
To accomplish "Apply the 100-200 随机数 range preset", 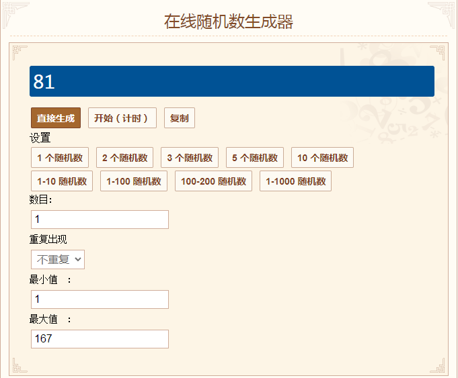I will pos(213,181).
